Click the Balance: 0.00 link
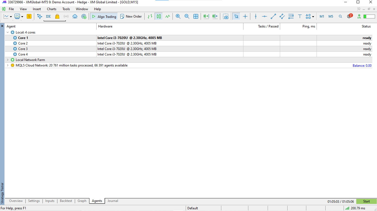 point(362,66)
